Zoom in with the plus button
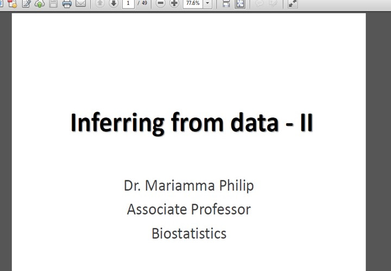Image resolution: width=391 pixels, height=271 pixels. [x=174, y=3]
